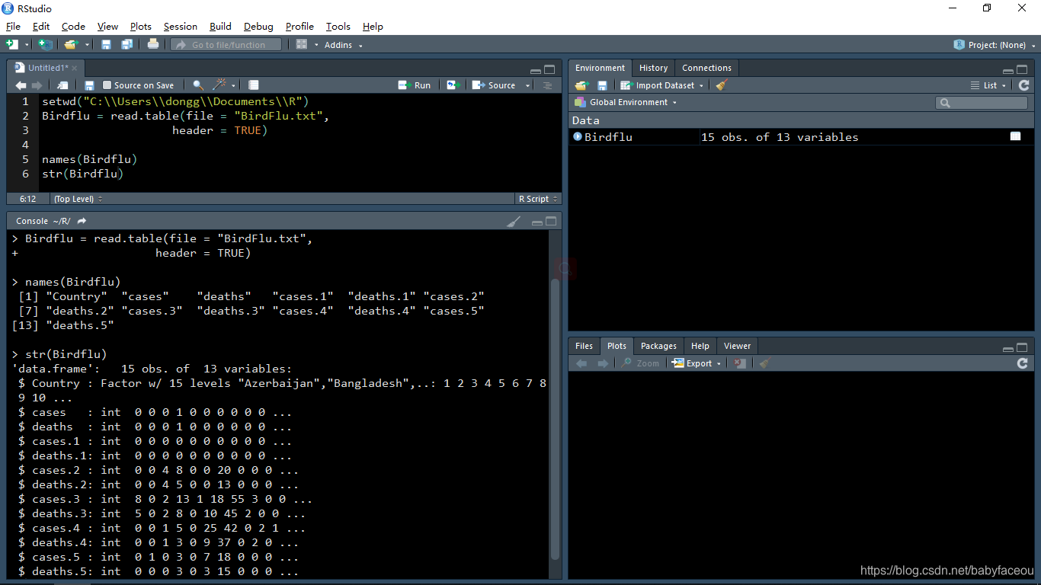
Task: Switch to the Connections tab
Action: click(706, 68)
